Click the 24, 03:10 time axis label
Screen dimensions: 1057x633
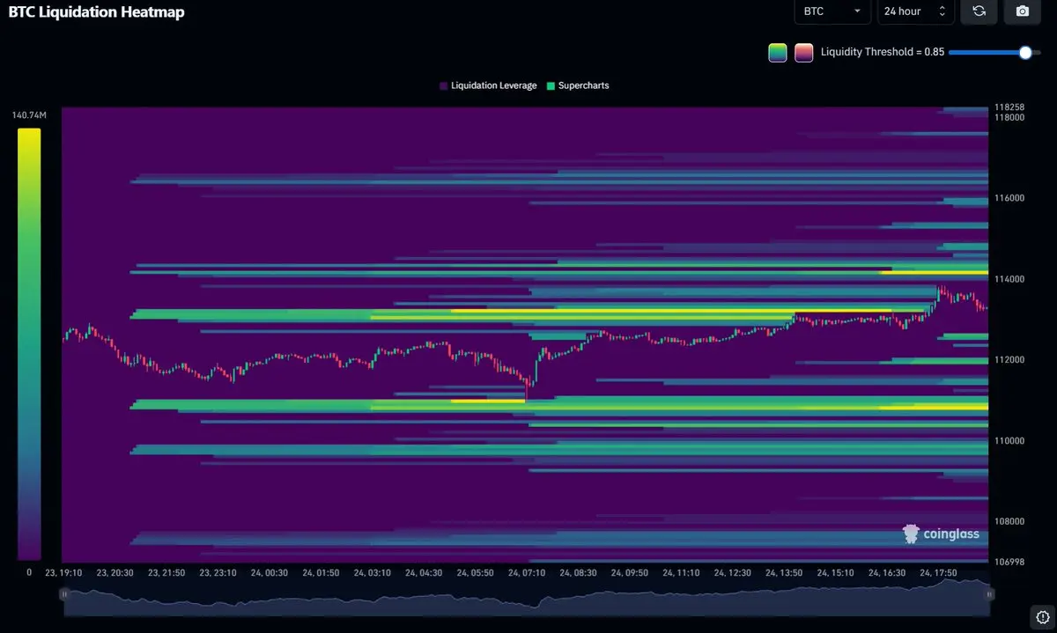click(373, 572)
